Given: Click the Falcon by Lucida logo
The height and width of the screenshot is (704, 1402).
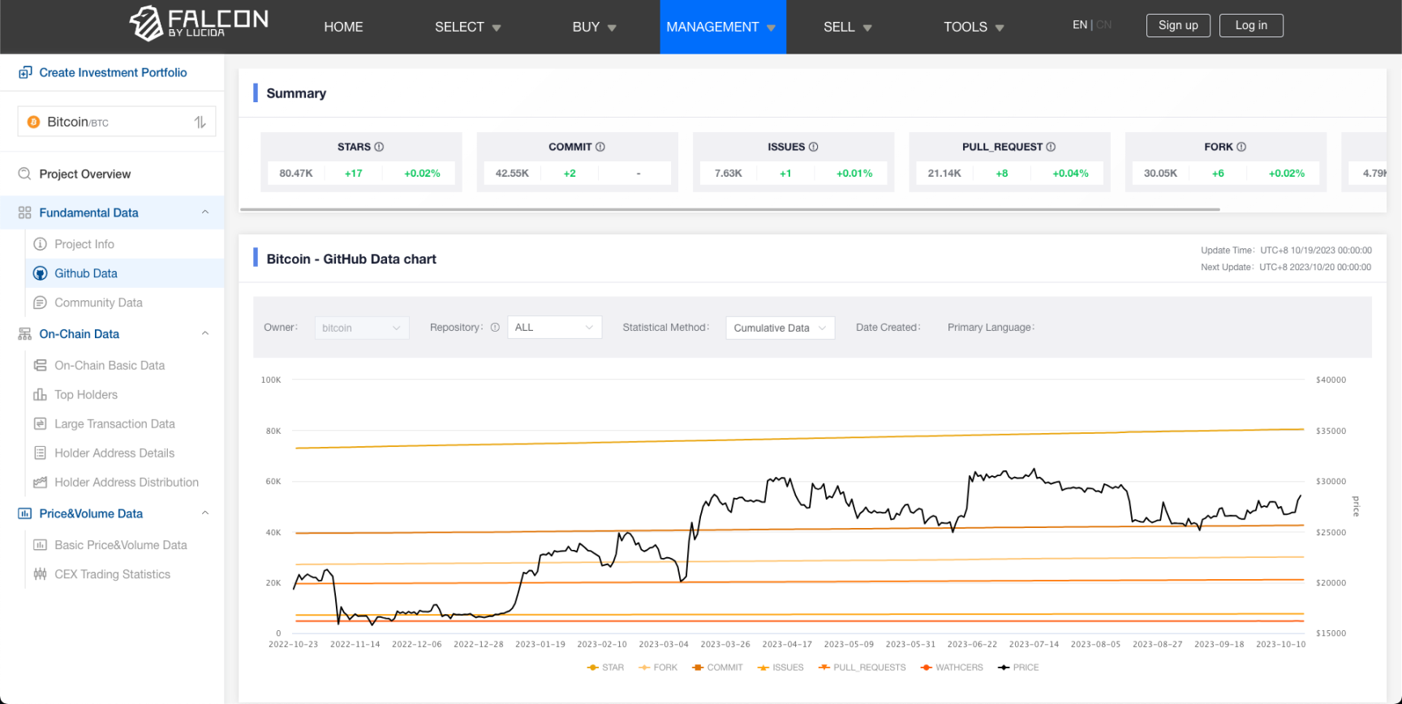Looking at the screenshot, I should 199,24.
